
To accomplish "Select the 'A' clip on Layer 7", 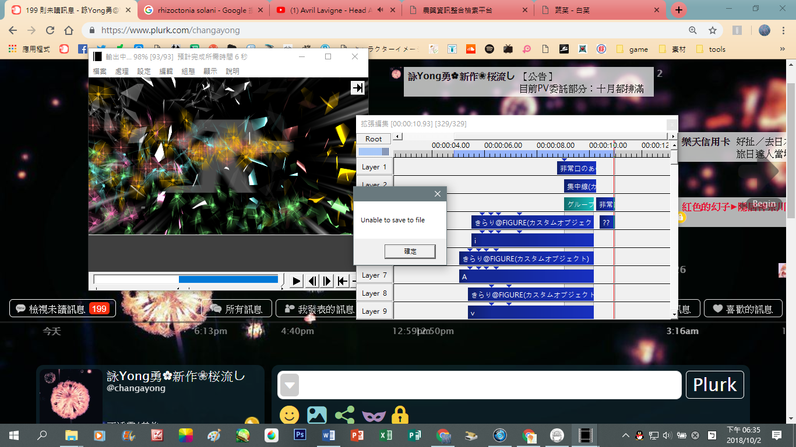I will [526, 276].
